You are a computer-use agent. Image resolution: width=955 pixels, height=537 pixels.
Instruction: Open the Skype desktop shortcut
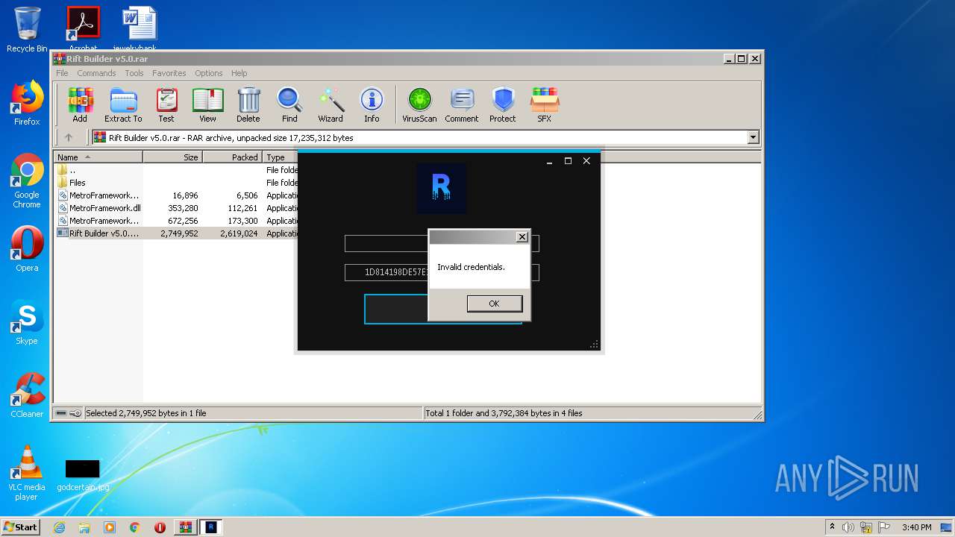point(27,323)
